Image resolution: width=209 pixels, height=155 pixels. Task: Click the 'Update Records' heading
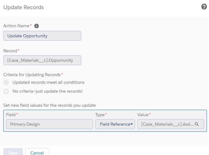click(x=23, y=7)
